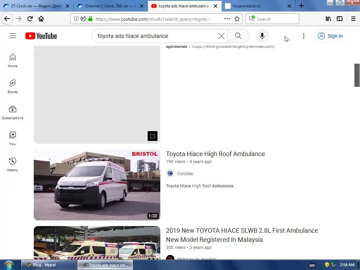
Task: Open Shorts in YouTube sidebar
Action: 12,86
